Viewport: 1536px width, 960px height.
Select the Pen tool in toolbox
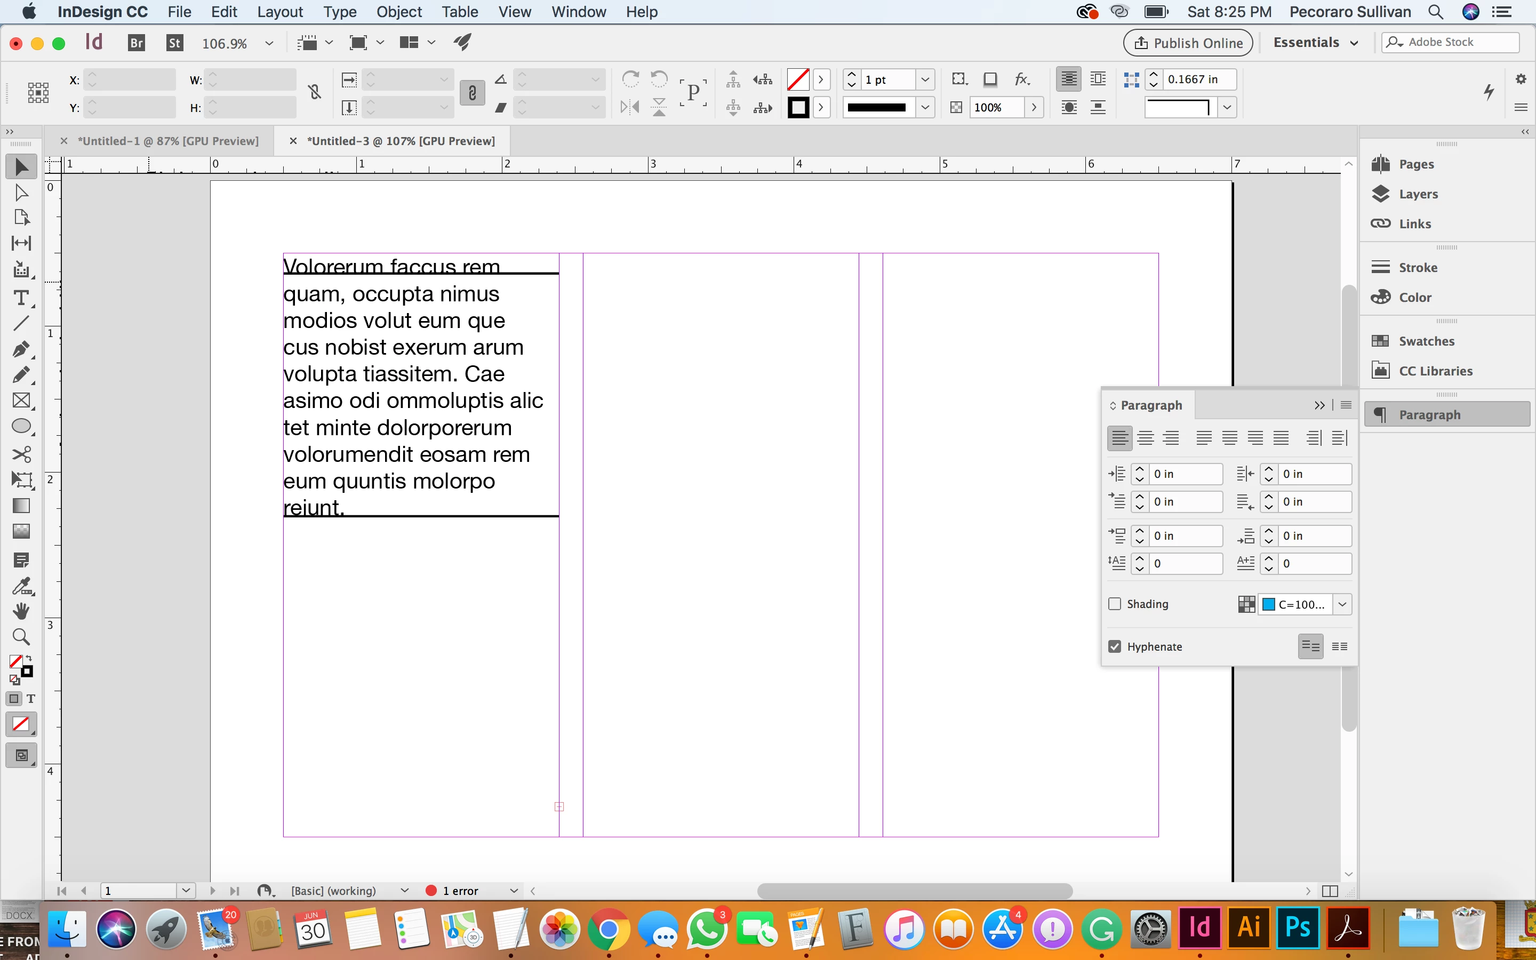(21, 349)
